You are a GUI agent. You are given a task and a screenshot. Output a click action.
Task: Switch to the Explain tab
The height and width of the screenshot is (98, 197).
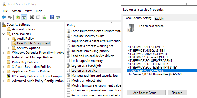159,19
